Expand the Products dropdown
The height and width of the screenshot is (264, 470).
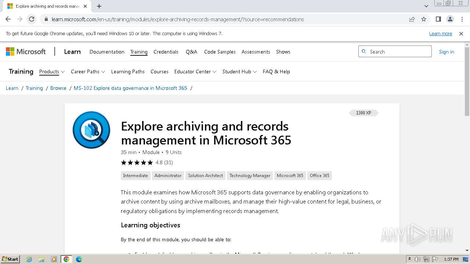click(52, 71)
